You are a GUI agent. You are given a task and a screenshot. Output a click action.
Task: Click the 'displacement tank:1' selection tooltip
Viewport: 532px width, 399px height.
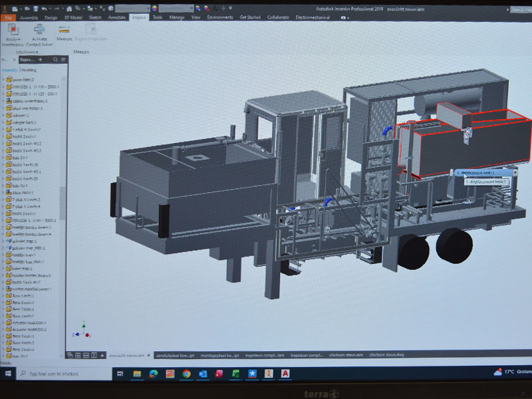pos(487,182)
